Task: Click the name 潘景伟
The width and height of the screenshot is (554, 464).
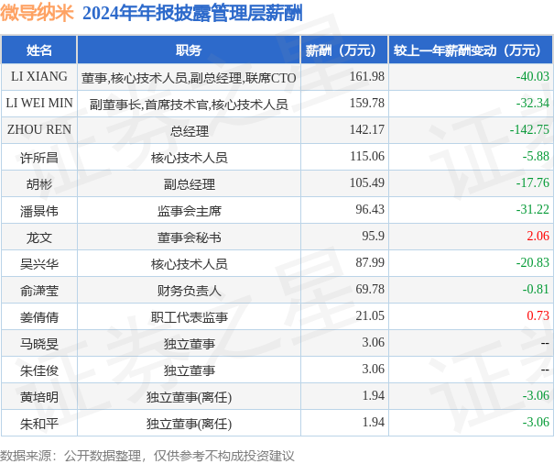Action: coord(39,211)
